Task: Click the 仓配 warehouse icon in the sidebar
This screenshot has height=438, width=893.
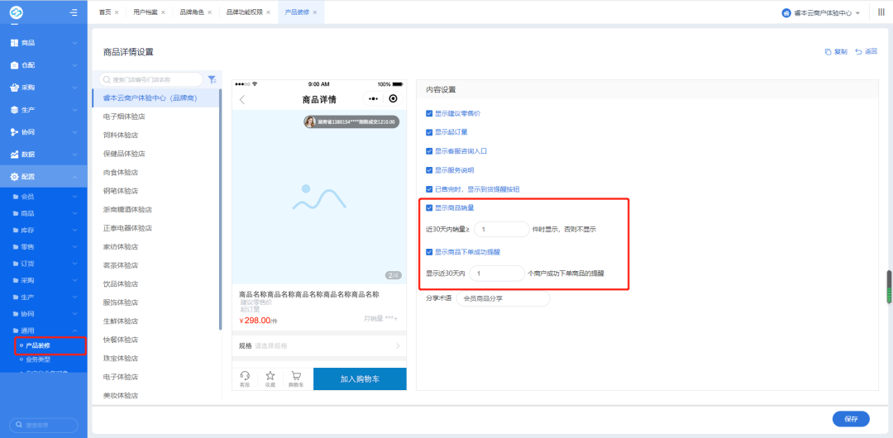Action: (x=15, y=65)
